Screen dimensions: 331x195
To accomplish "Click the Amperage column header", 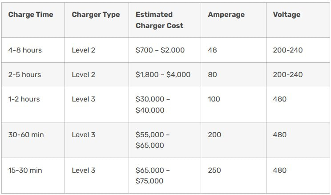I will coord(226,15).
